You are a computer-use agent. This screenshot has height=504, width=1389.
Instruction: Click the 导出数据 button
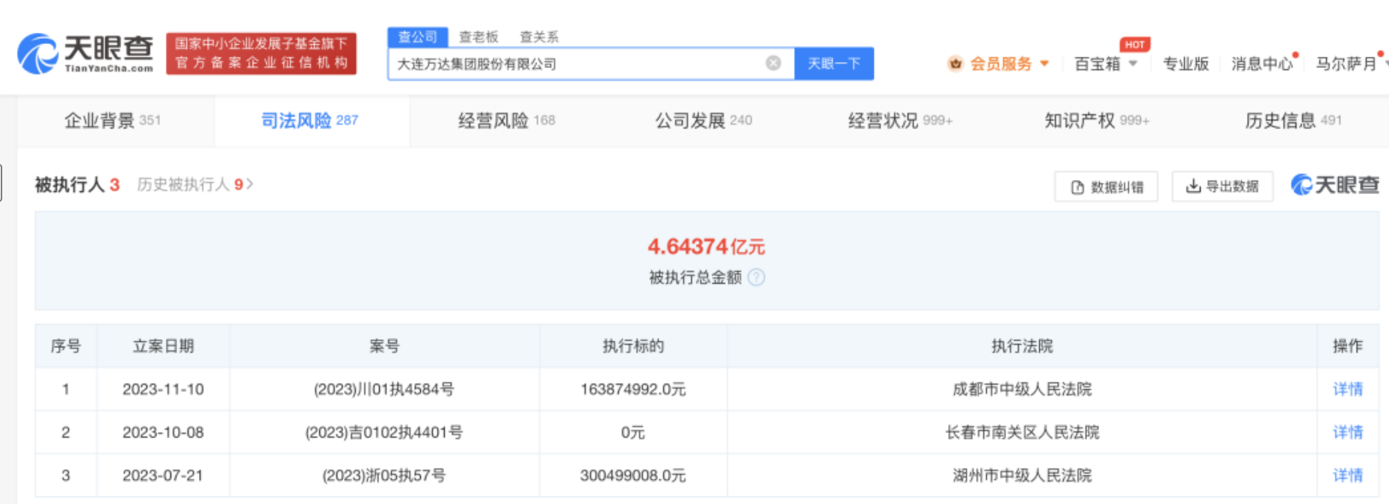pyautogui.click(x=1222, y=186)
